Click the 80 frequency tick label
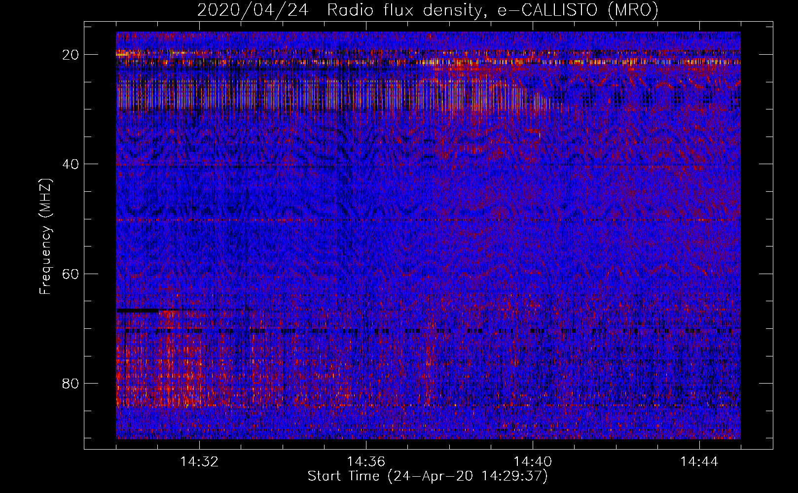This screenshot has width=798, height=493. pyautogui.click(x=71, y=384)
